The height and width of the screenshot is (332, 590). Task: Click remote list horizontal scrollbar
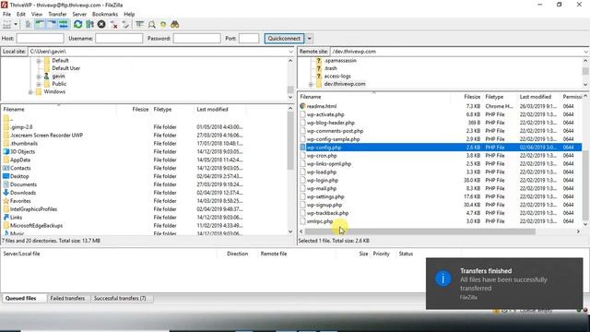coord(419,231)
